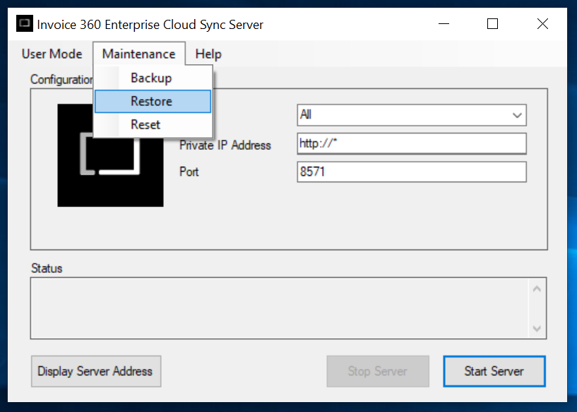Focus the Port field showing 8571
This screenshot has height=412, width=577.
(x=412, y=172)
